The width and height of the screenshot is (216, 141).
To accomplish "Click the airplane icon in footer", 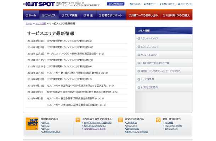I will tap(78, 120).
